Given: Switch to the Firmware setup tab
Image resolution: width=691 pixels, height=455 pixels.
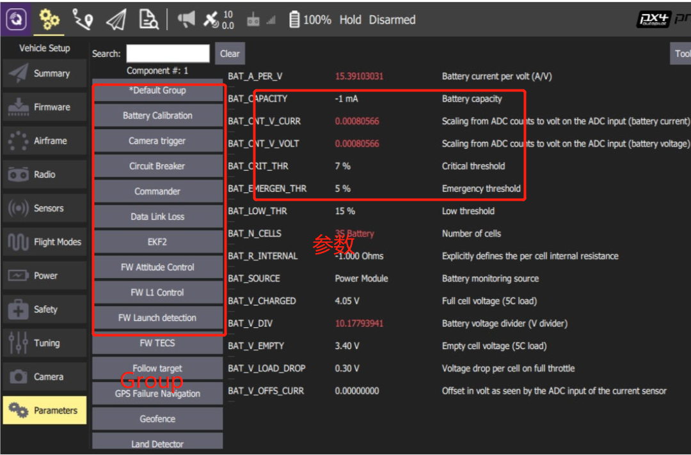Looking at the screenshot, I should [x=45, y=107].
